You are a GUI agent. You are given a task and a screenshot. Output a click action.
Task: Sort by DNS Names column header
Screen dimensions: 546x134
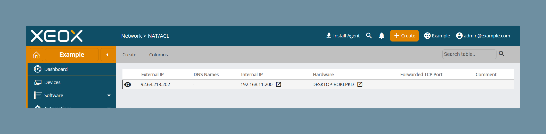click(x=206, y=75)
